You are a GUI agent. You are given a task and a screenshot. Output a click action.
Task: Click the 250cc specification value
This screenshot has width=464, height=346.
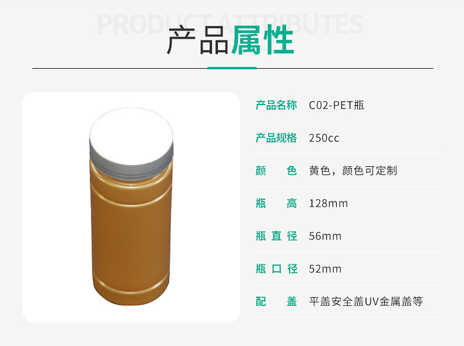pos(324,138)
